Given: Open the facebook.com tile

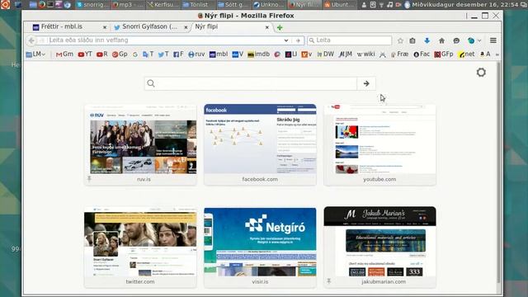Looking at the screenshot, I should (x=260, y=145).
